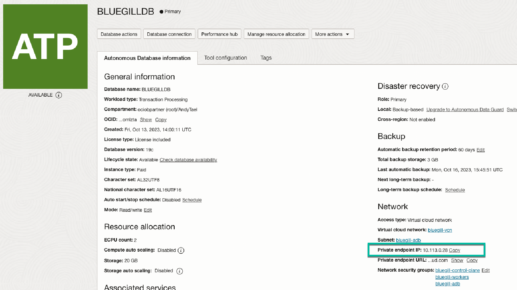
Task: Click the Storage auto scaling info icon
Action: (180, 271)
